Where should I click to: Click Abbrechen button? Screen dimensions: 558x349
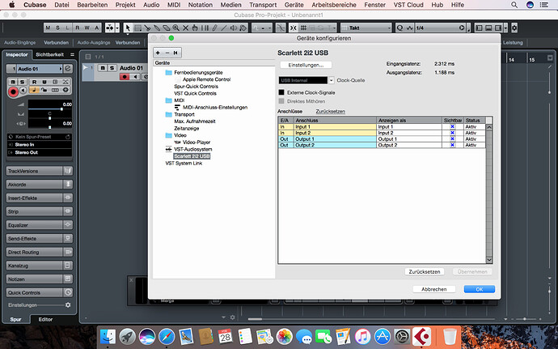tap(433, 289)
